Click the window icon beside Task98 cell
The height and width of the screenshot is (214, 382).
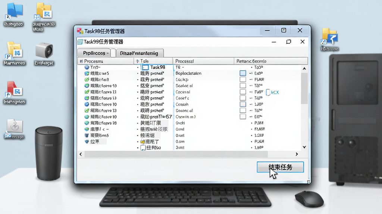[145, 67]
